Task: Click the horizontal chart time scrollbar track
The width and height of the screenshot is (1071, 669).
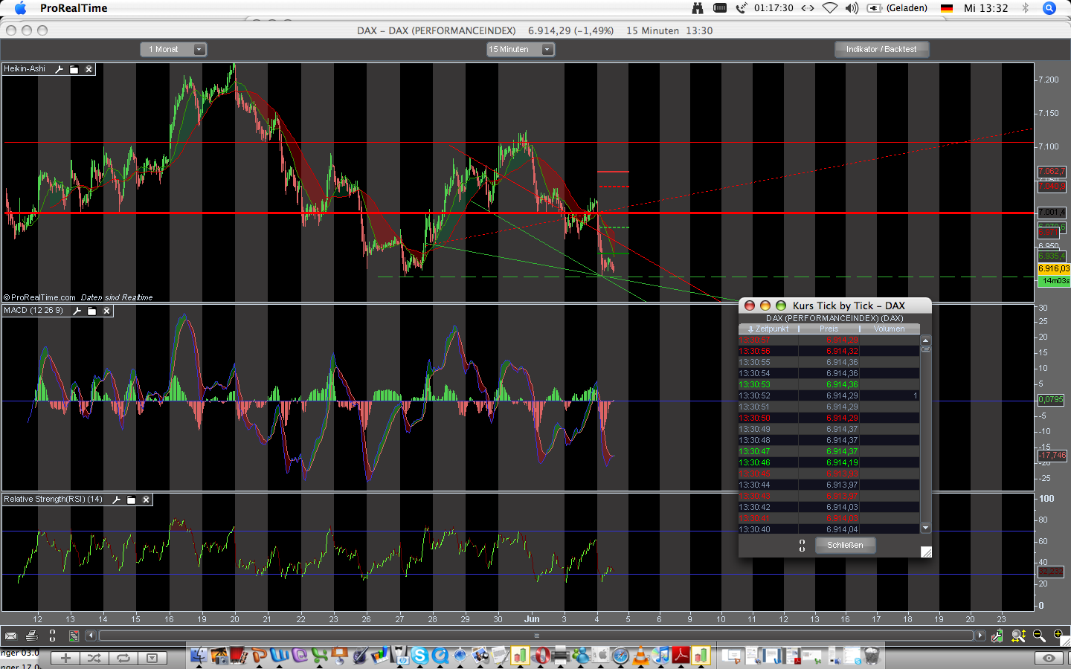Action: (535, 636)
